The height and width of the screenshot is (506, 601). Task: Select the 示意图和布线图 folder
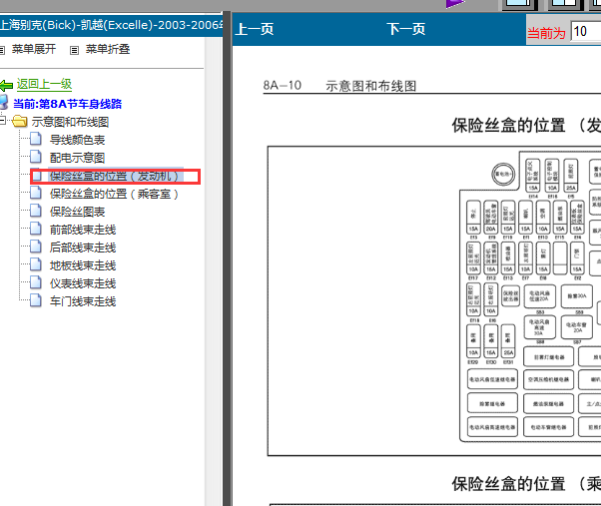click(x=70, y=122)
